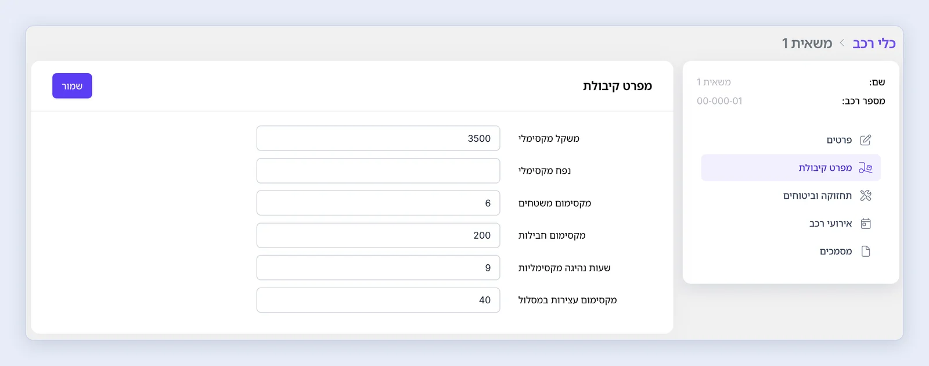929x366 pixels.
Task: Click the vehicle number 00-000-01 value
Action: click(719, 101)
